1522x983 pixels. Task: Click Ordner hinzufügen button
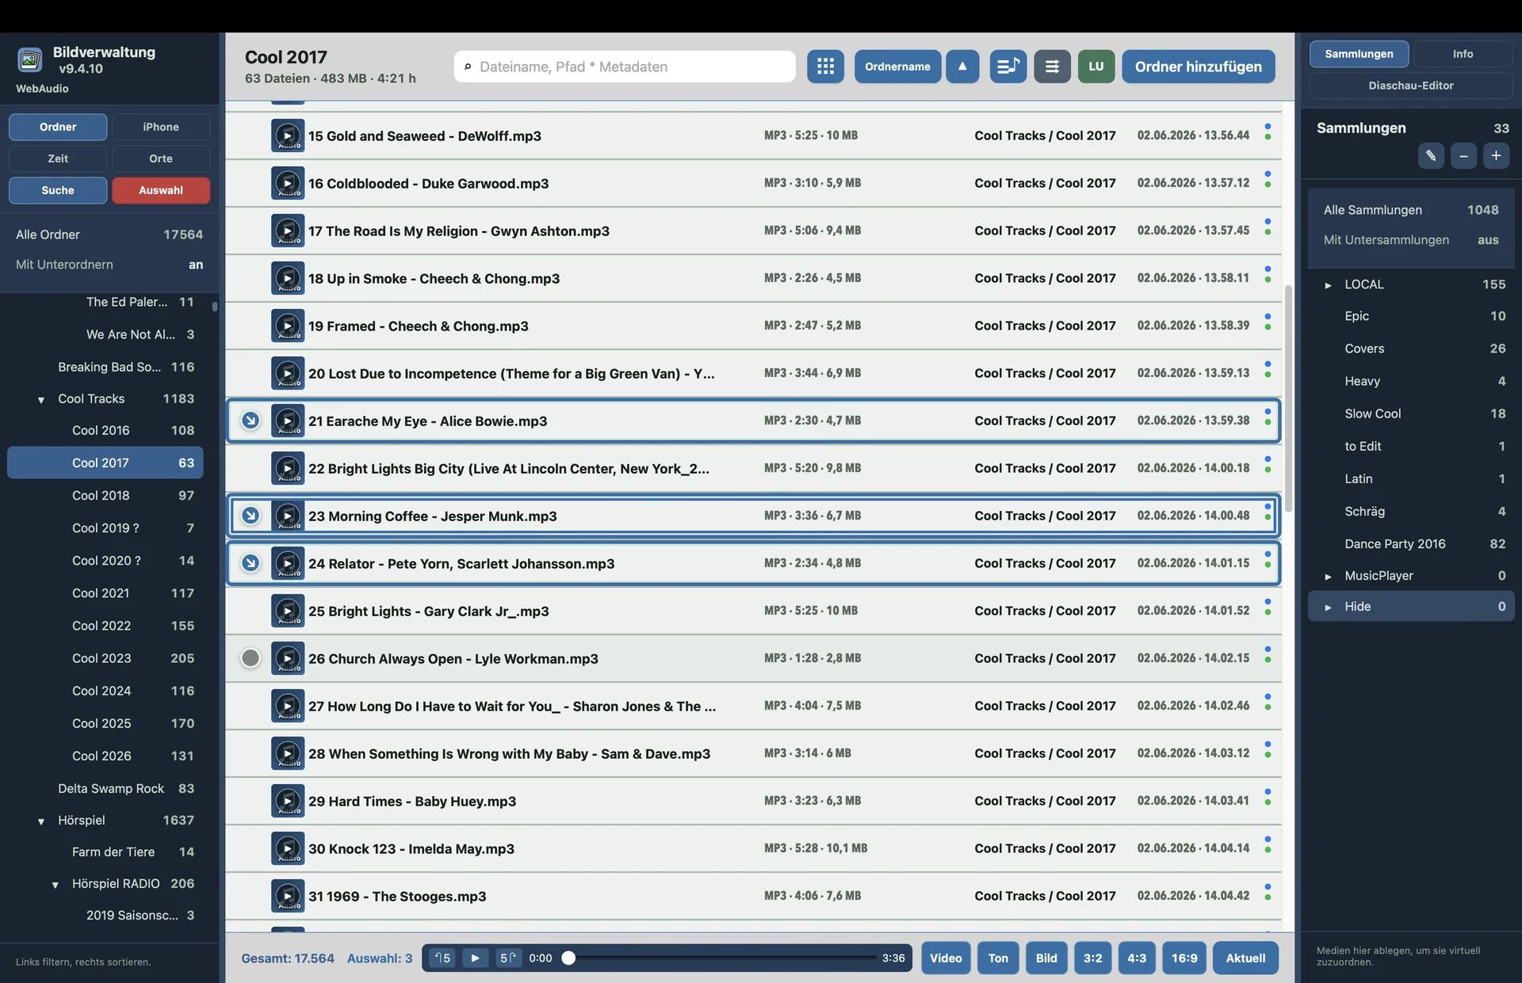coord(1198,67)
